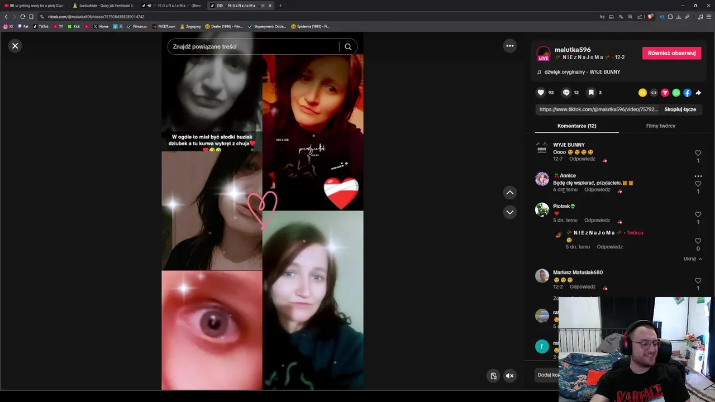Screen dimensions: 715x402
Task: Open Mariusz Matusiak680's avatar
Action: pyautogui.click(x=542, y=276)
